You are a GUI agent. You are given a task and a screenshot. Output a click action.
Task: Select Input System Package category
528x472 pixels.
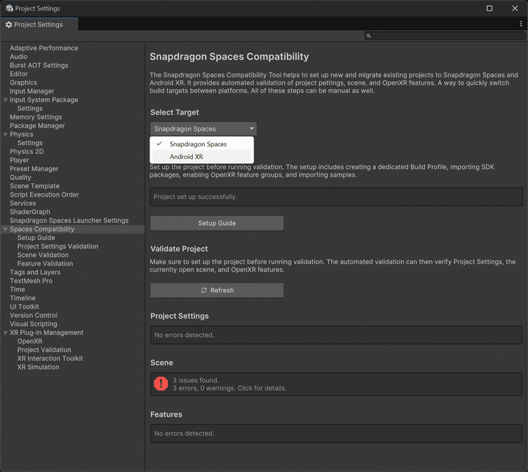(x=44, y=100)
